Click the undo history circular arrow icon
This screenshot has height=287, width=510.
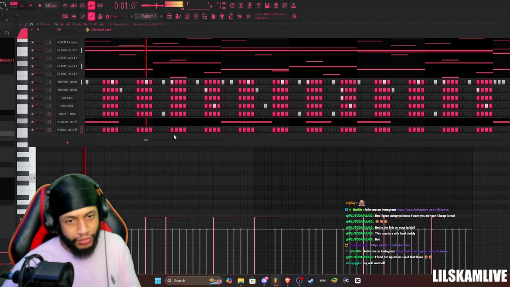pyautogui.click(x=232, y=6)
